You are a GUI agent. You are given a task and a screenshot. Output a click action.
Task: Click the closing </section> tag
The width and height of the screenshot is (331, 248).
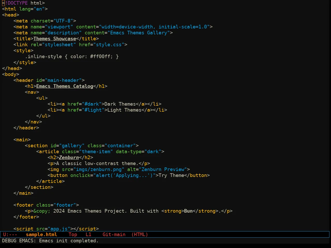click(x=39, y=187)
